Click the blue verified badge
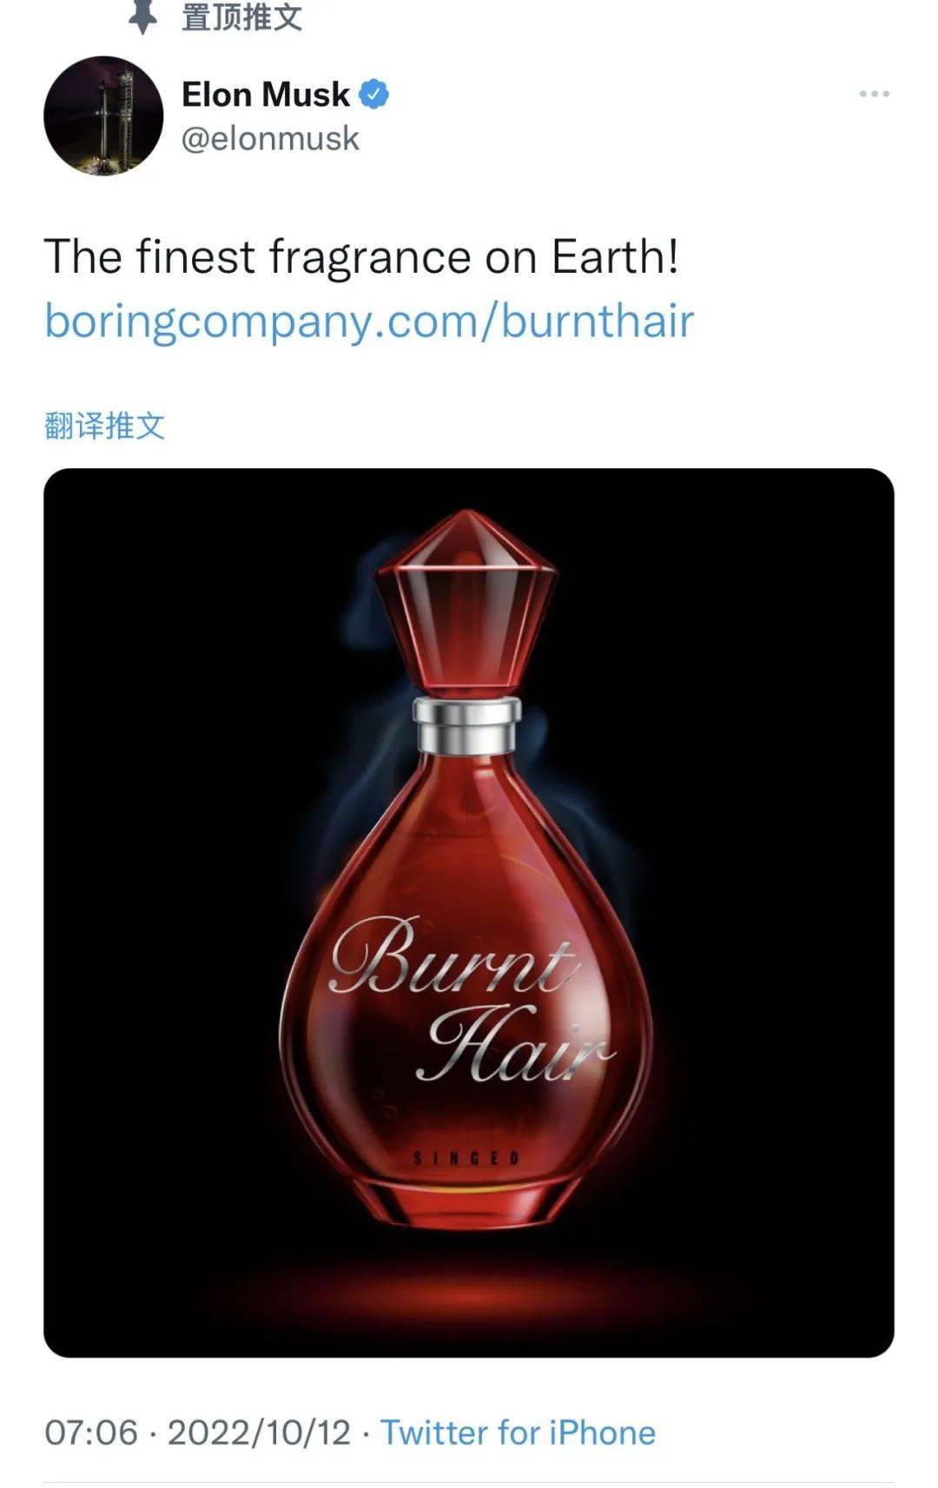The height and width of the screenshot is (1488, 938). tap(373, 94)
